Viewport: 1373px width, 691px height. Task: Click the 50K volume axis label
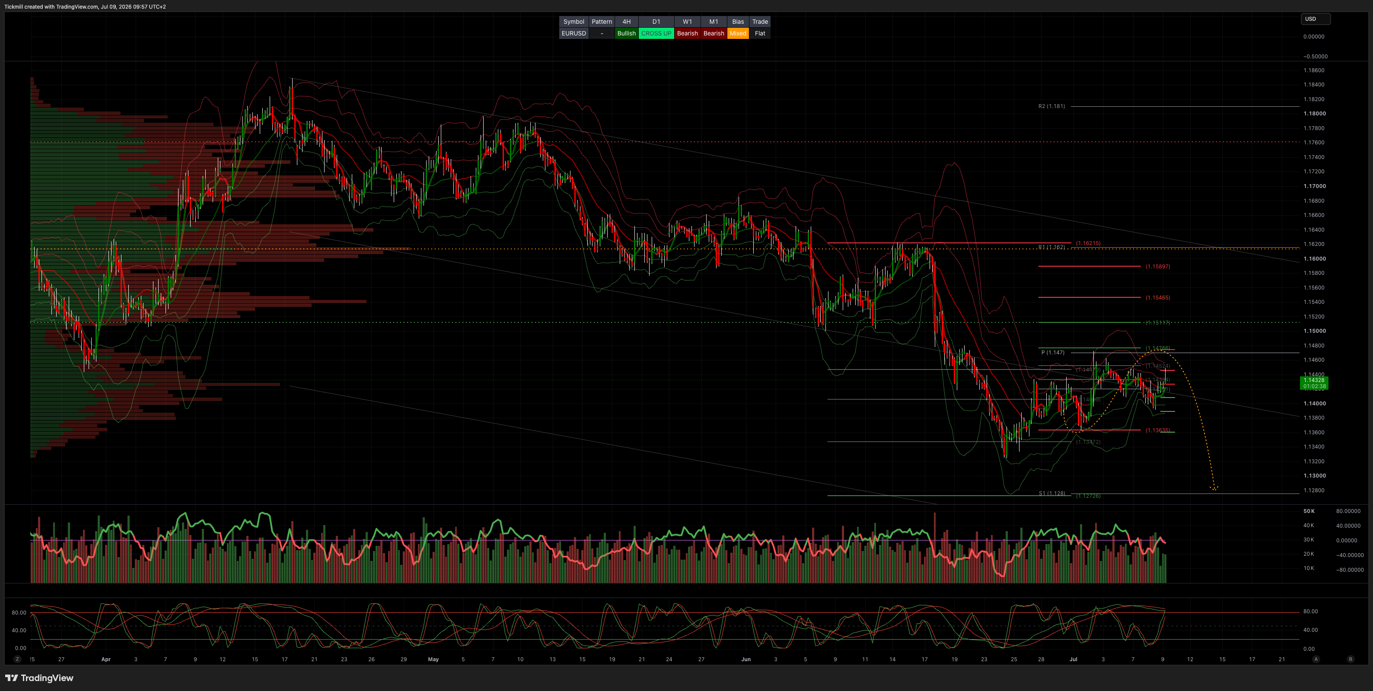tap(1309, 512)
